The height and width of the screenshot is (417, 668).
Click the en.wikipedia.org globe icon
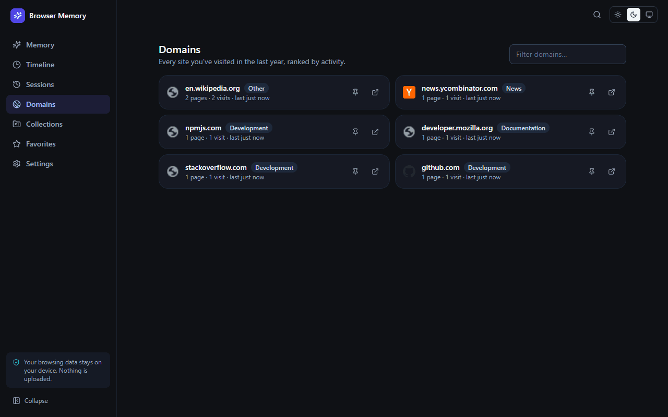coord(173,92)
